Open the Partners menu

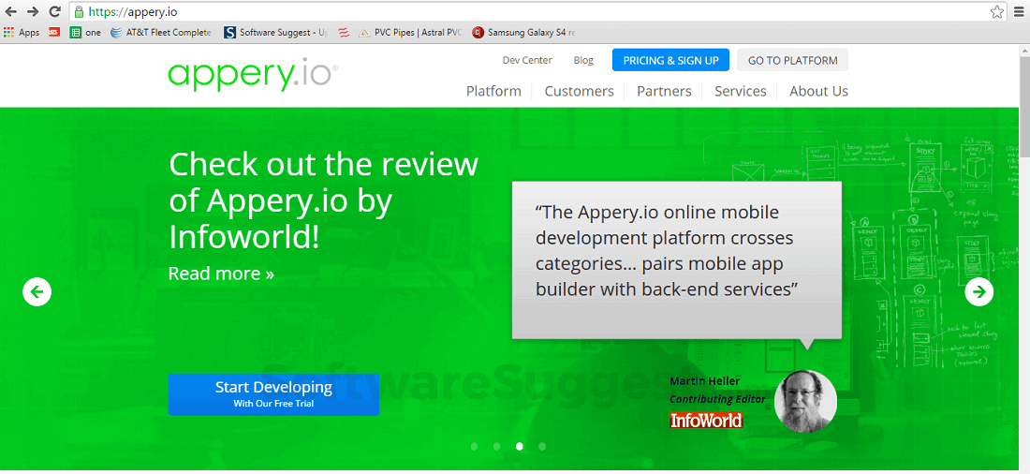click(664, 92)
